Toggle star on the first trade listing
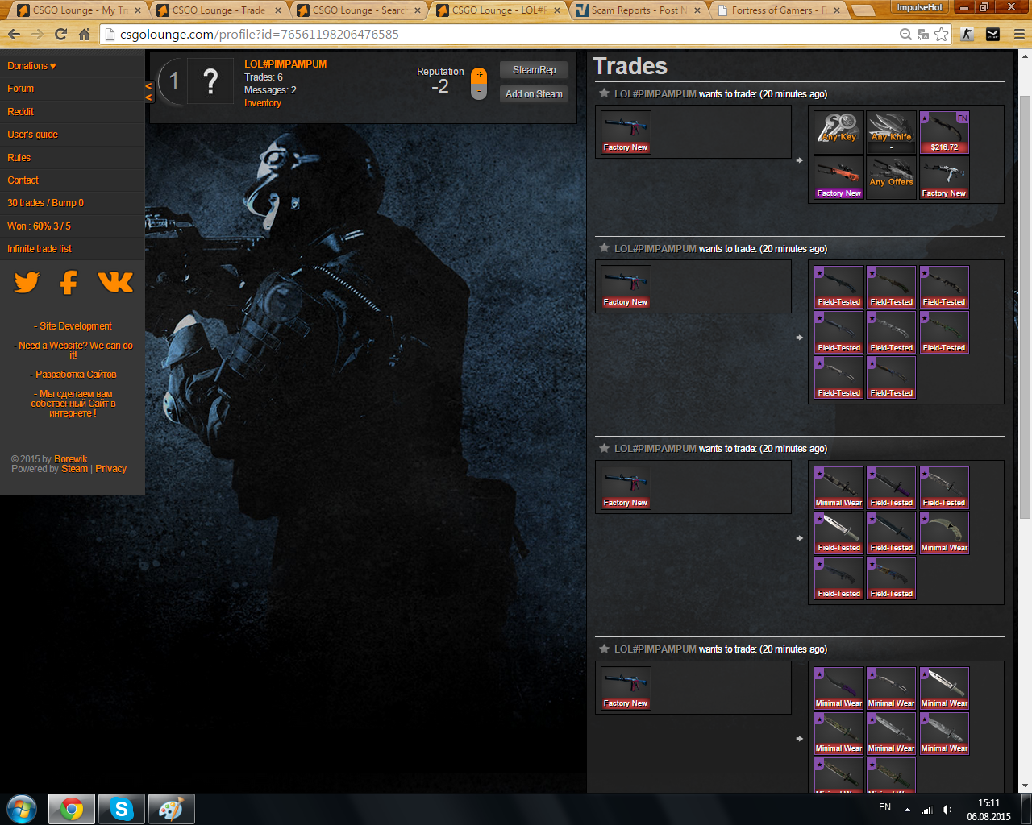 pyautogui.click(x=604, y=93)
